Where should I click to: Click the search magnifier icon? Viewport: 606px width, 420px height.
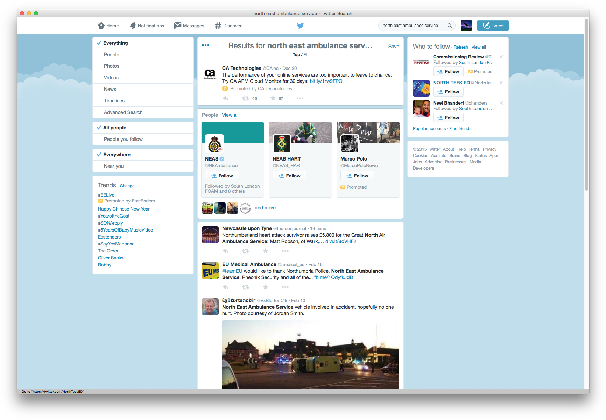pyautogui.click(x=450, y=25)
